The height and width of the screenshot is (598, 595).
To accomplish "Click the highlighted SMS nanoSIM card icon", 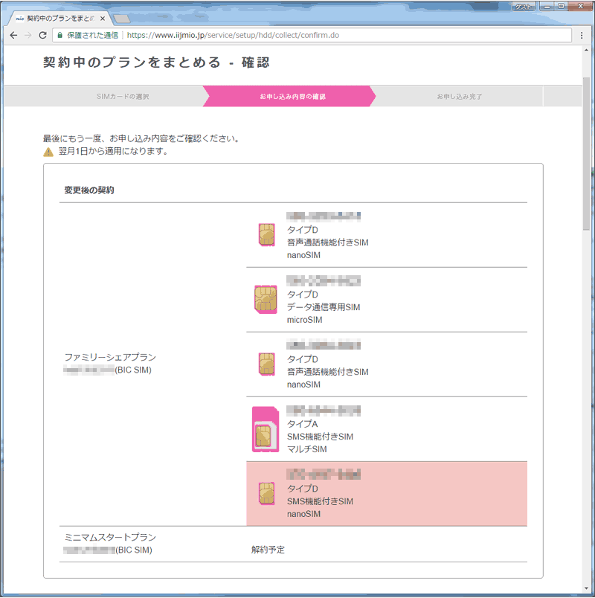I will (266, 493).
